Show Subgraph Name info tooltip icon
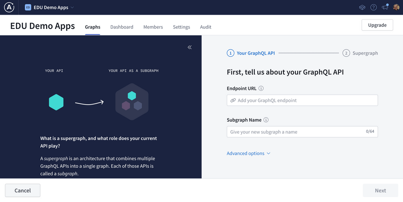This screenshot has height=202, width=403. pos(266,120)
